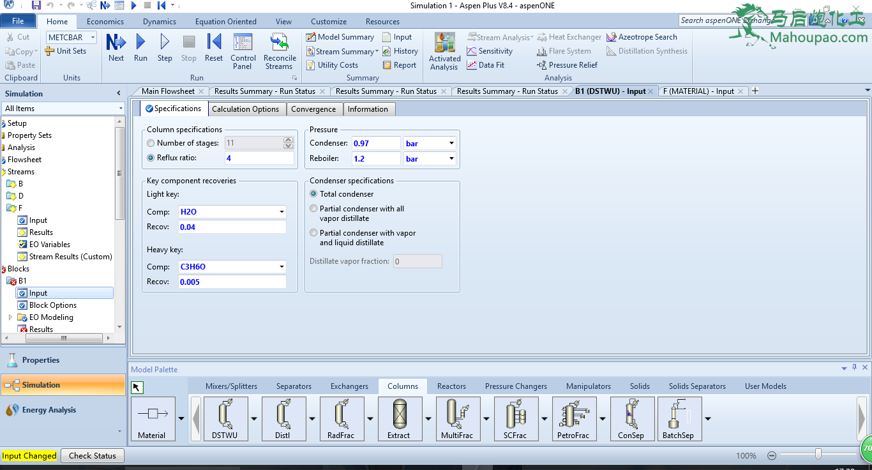872x470 pixels.
Task: Click the Step icon in ribbon
Action: pyautogui.click(x=165, y=48)
